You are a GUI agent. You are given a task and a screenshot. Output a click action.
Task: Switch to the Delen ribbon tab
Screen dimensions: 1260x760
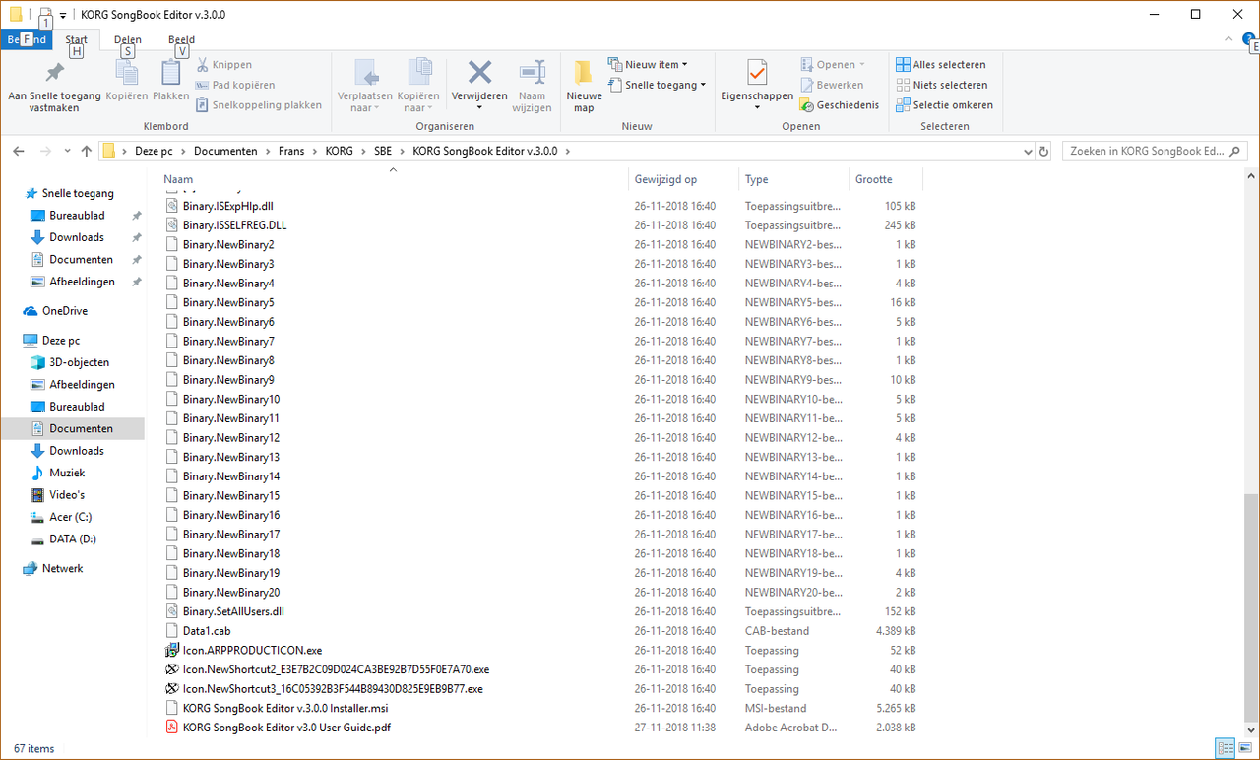tap(128, 40)
